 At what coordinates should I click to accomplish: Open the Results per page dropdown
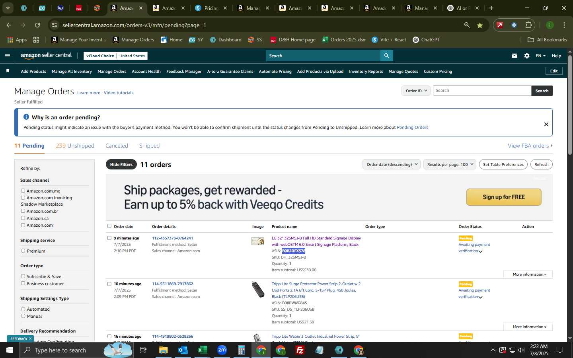click(450, 164)
